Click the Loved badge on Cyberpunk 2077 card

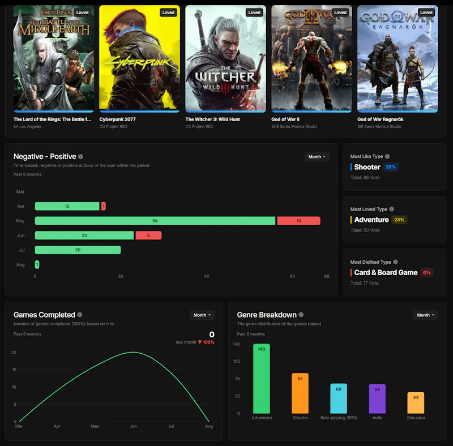point(168,12)
